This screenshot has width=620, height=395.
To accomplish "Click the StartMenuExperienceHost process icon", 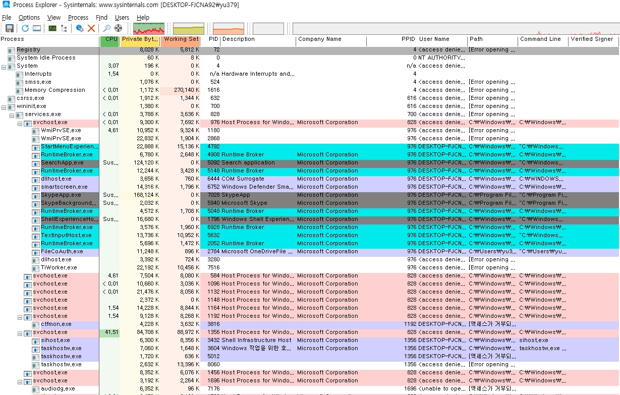I will pyautogui.click(x=36, y=147).
